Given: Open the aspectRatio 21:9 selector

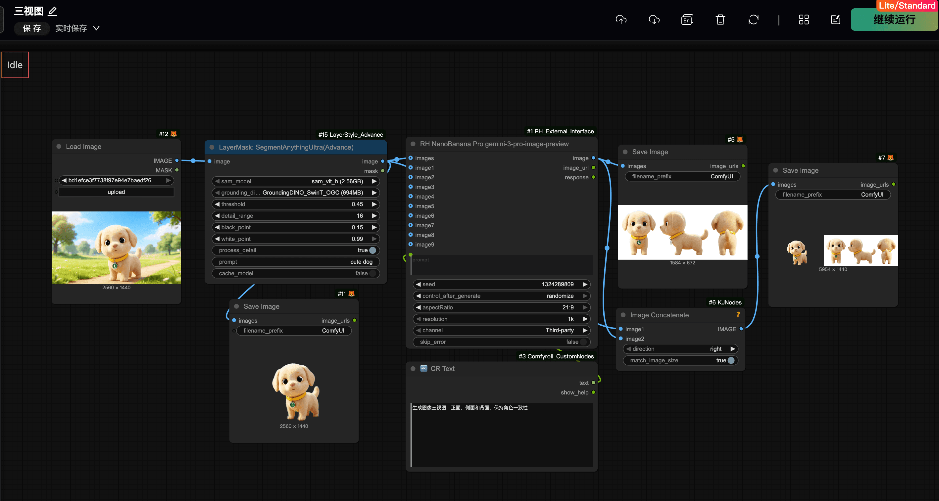Looking at the screenshot, I should [x=502, y=307].
